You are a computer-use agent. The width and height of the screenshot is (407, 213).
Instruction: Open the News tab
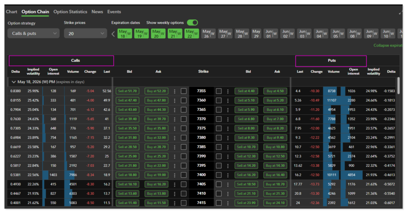pyautogui.click(x=97, y=12)
